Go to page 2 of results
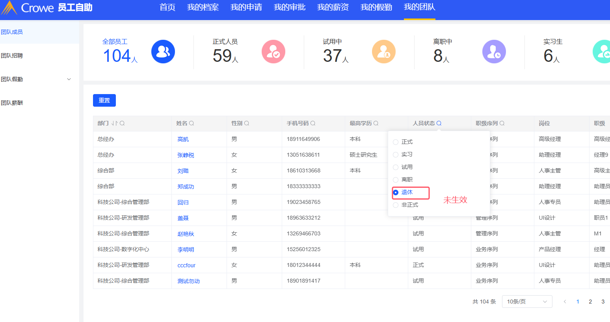The image size is (610, 322). (590, 302)
